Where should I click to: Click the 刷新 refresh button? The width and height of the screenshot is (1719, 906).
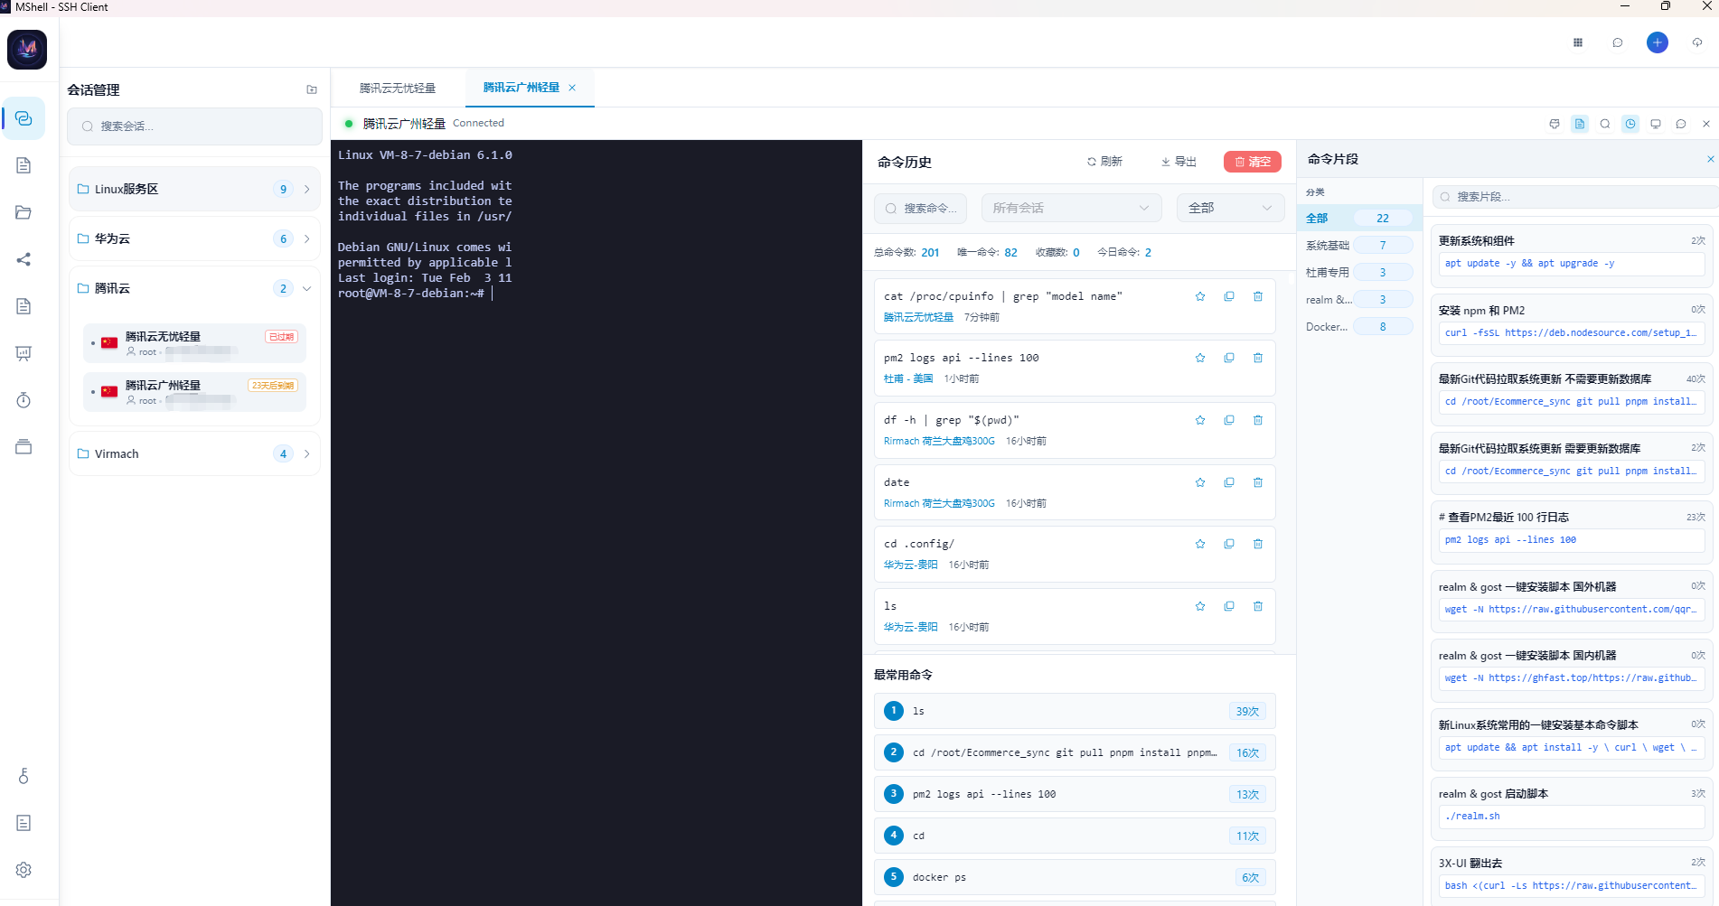[1104, 162]
